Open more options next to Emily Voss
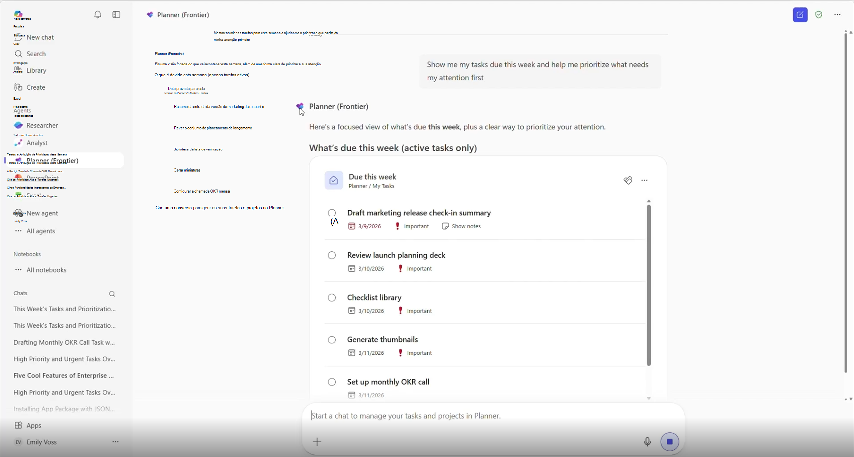Viewport: 854px width, 457px height. tap(115, 442)
